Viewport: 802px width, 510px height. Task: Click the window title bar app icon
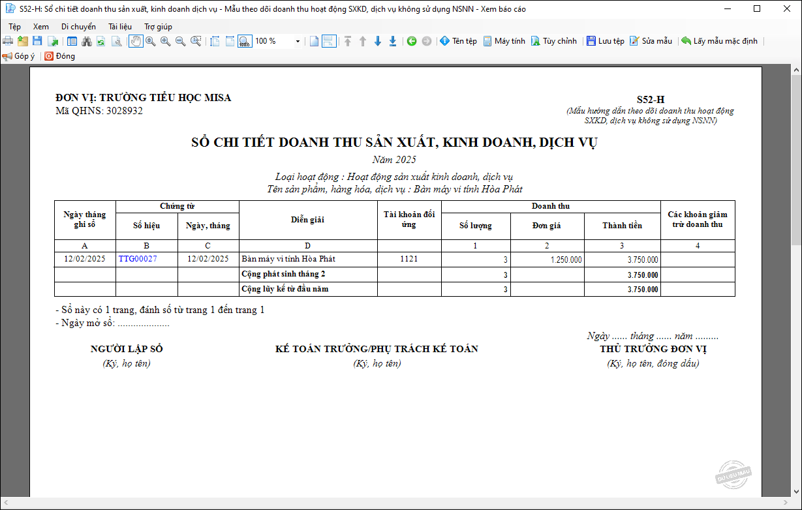click(10, 9)
